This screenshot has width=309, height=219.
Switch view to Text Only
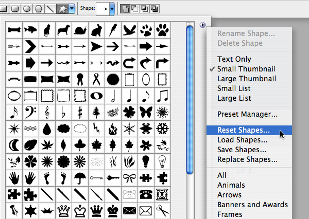pyautogui.click(x=249, y=59)
